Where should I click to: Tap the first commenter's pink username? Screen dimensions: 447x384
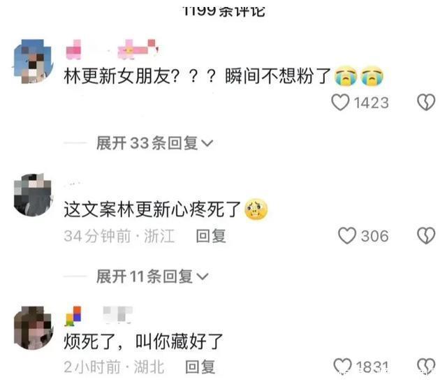point(112,50)
